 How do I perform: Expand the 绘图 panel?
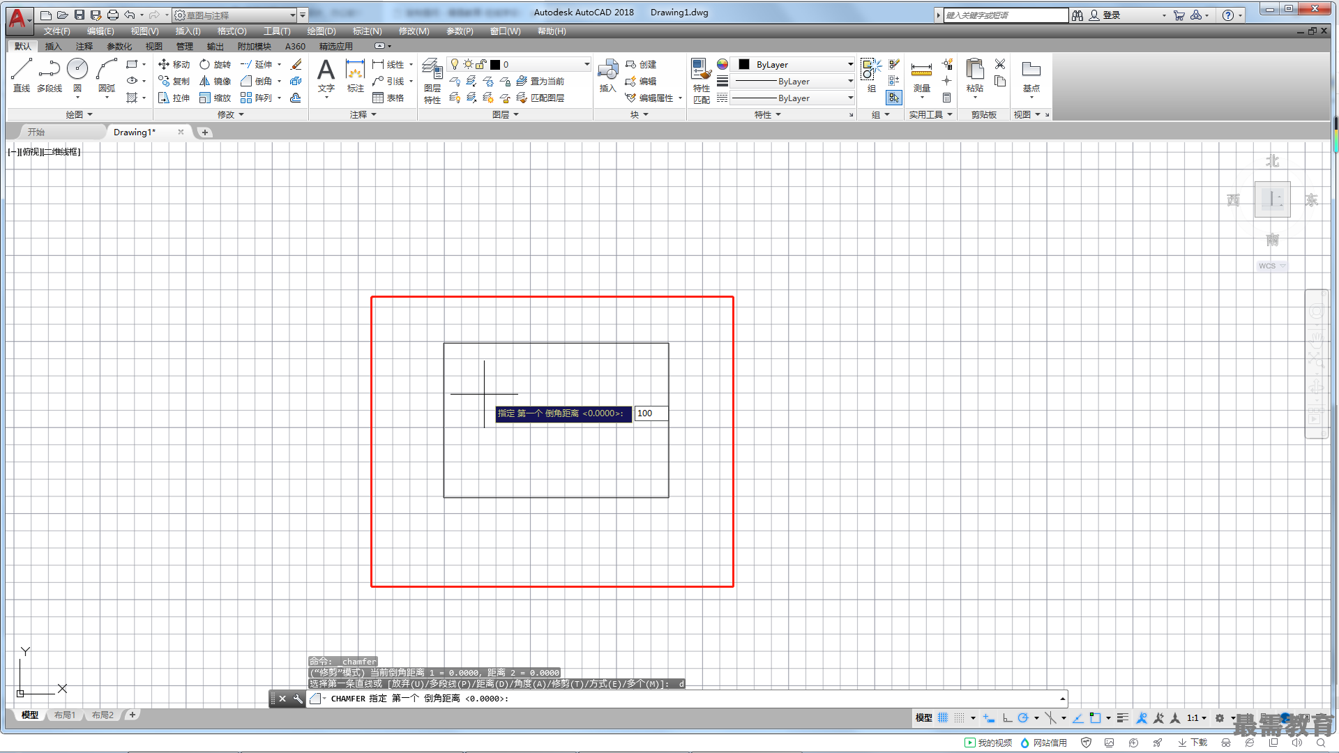coord(79,114)
